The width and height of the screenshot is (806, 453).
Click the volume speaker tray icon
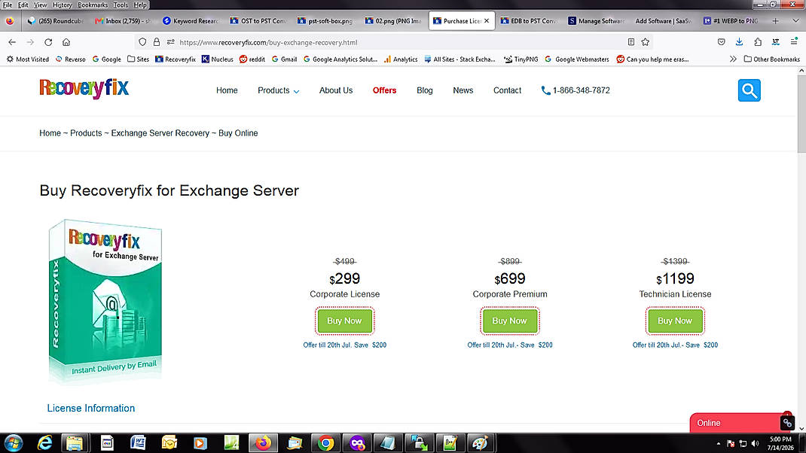point(755,443)
